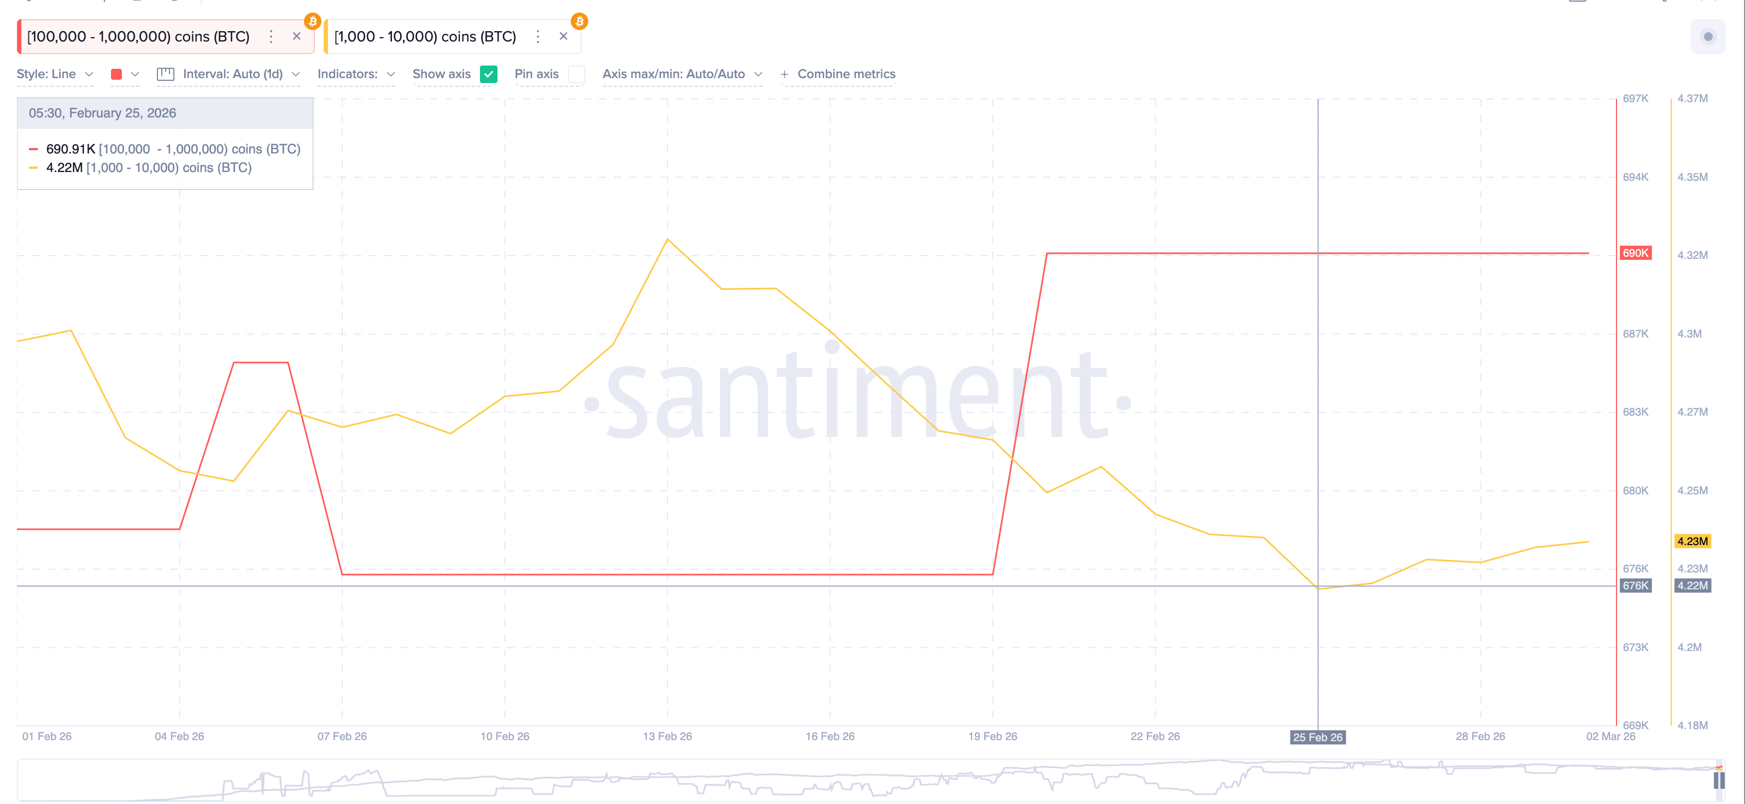The image size is (1745, 804).
Task: Uncheck the Show axis checkbox
Action: tap(488, 74)
